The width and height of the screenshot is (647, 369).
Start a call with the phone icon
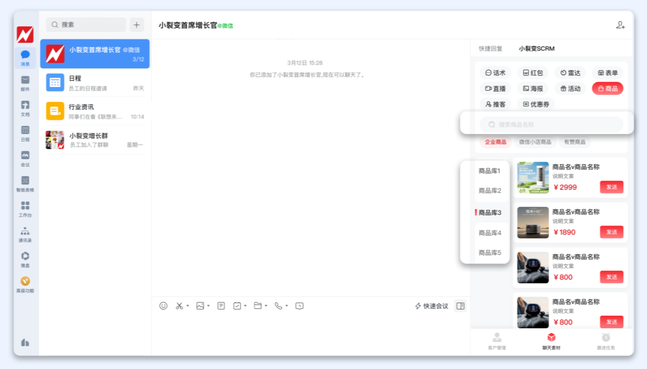[x=277, y=306]
